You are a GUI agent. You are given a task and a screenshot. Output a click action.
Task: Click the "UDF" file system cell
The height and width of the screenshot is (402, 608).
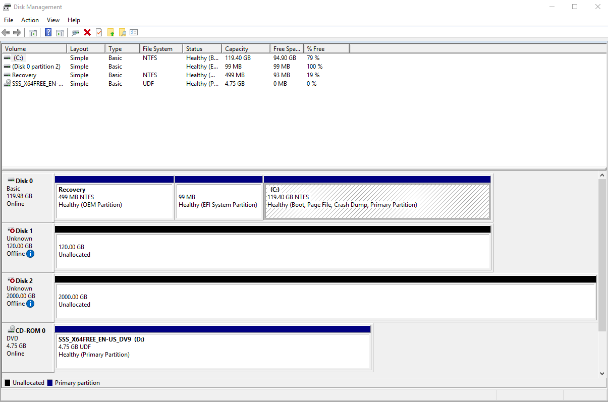click(x=148, y=84)
